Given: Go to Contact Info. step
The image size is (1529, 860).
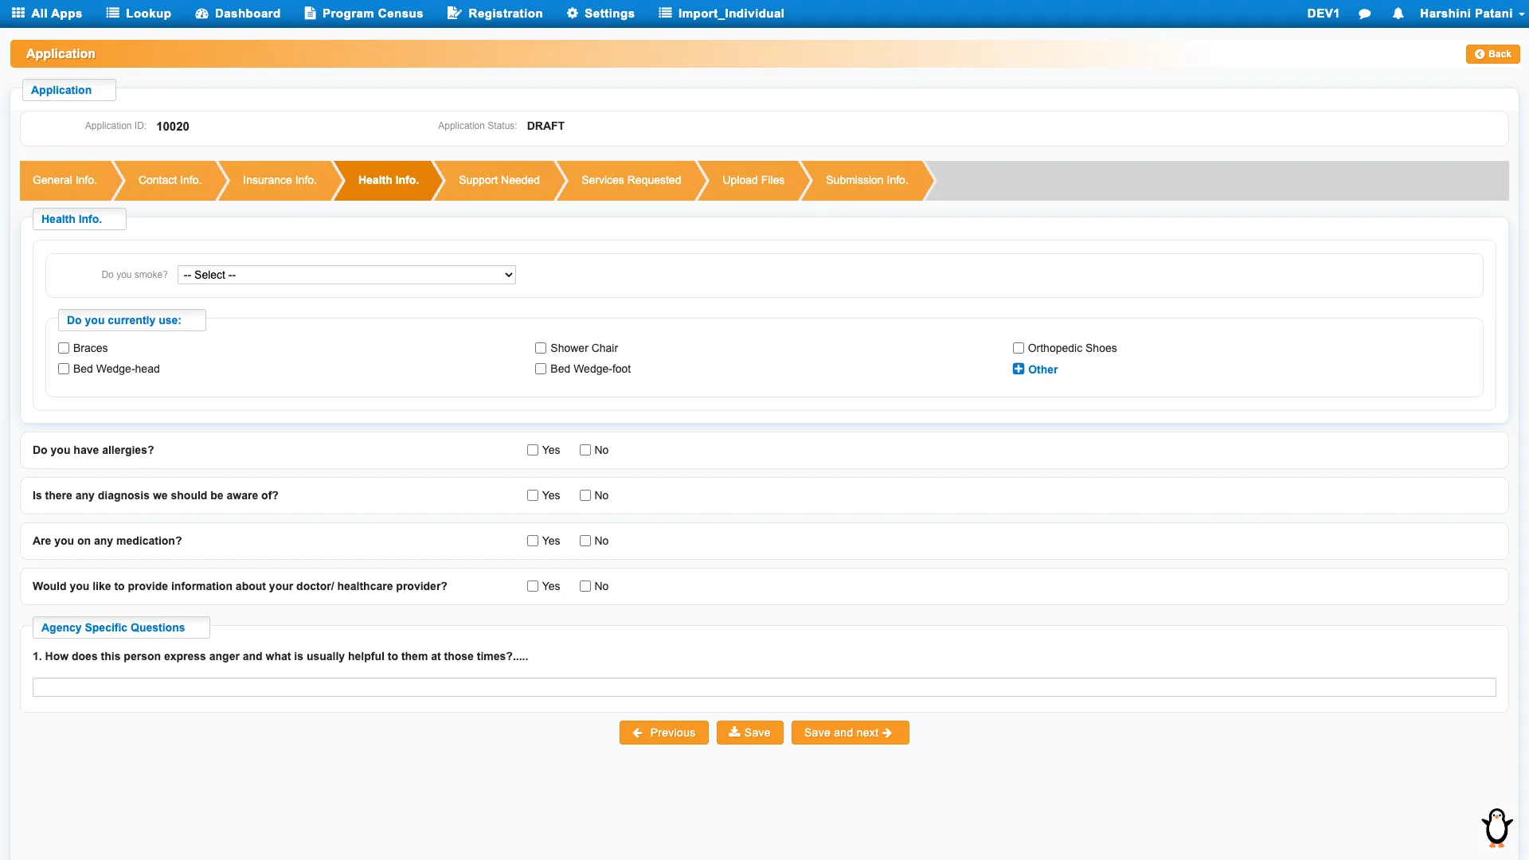Looking at the screenshot, I should (x=170, y=180).
